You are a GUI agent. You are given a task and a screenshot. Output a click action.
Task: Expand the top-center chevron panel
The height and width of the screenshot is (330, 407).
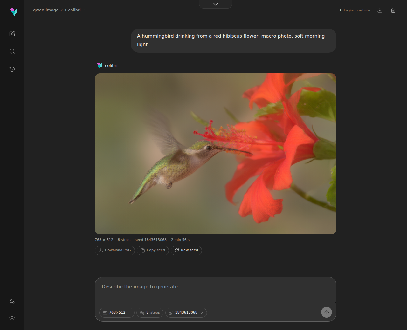tap(216, 4)
